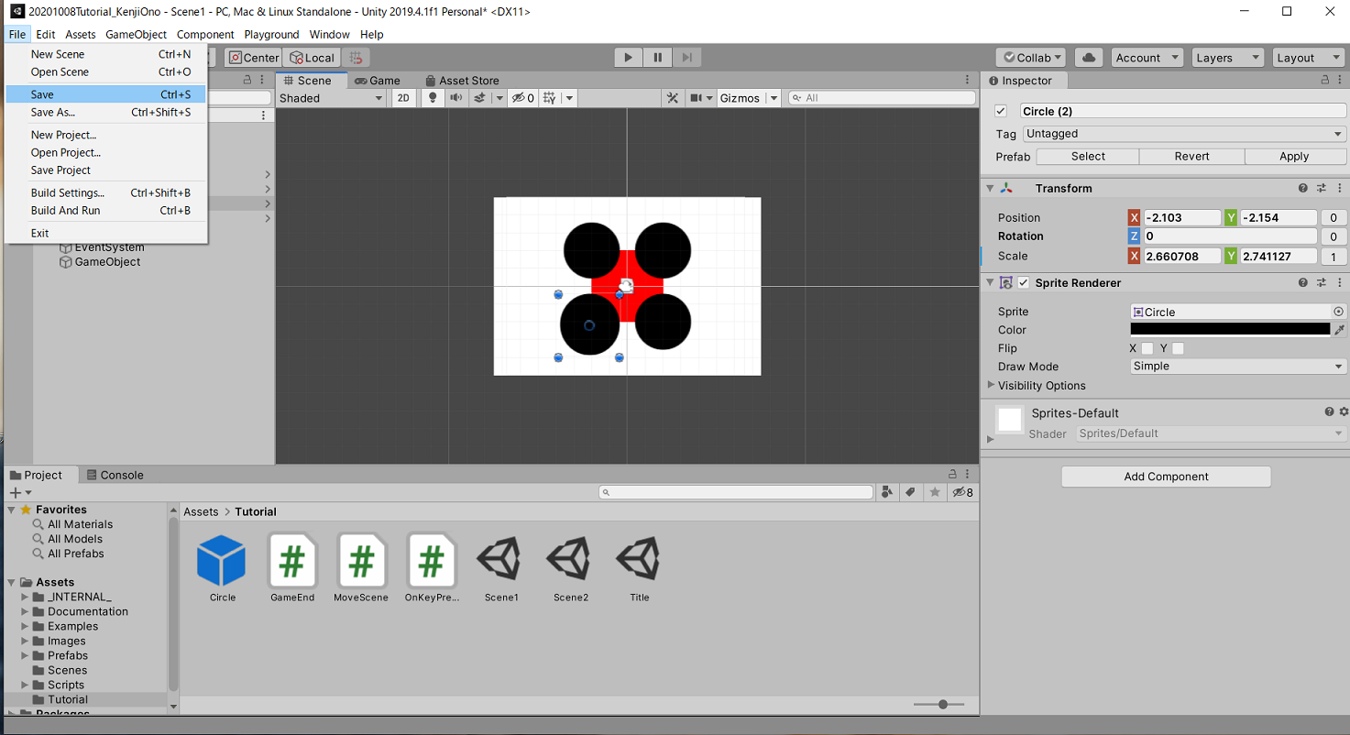Save search to favorites star icon
The width and height of the screenshot is (1350, 735).
934,492
